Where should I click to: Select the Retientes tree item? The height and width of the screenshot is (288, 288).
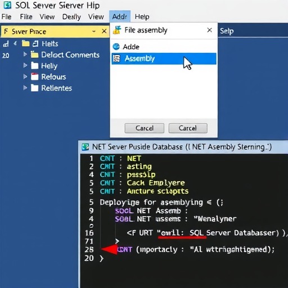pyautogui.click(x=57, y=88)
